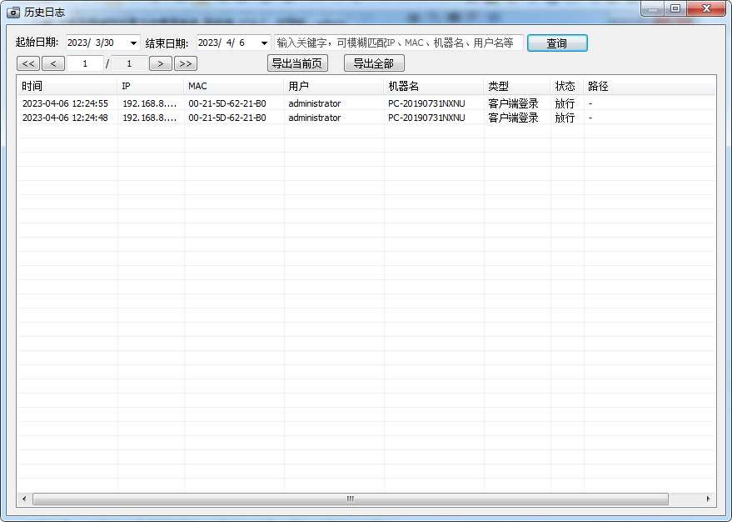Click the keyword search input field

398,43
